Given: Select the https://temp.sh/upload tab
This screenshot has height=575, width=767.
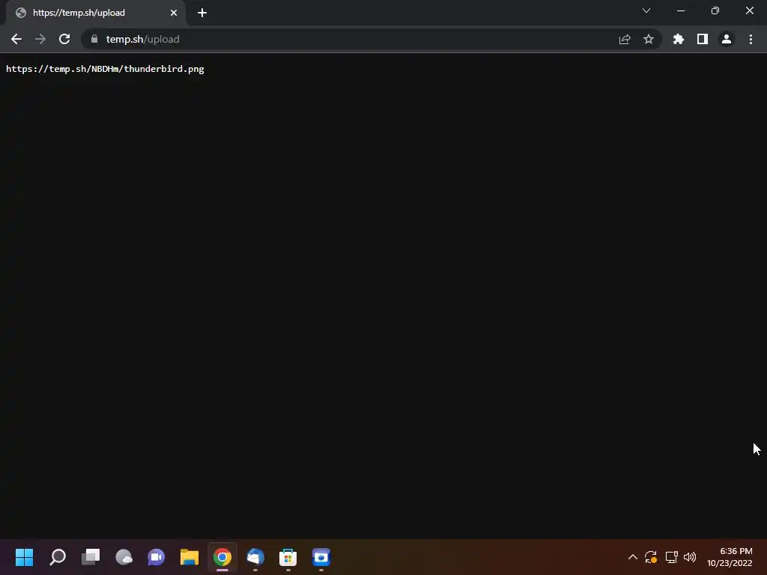Looking at the screenshot, I should coord(95,13).
